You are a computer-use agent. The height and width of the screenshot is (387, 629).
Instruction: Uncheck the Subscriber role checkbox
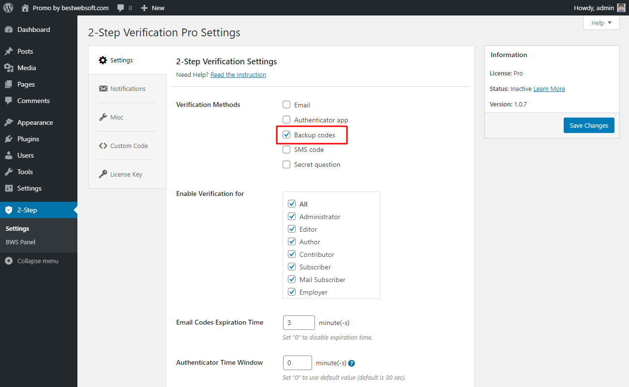click(x=292, y=267)
